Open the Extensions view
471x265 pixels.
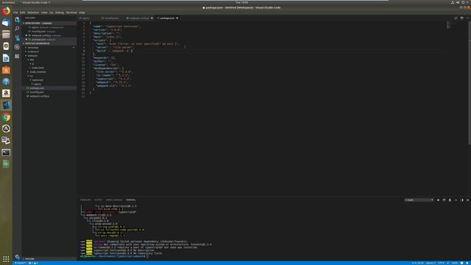pyautogui.click(x=17, y=56)
